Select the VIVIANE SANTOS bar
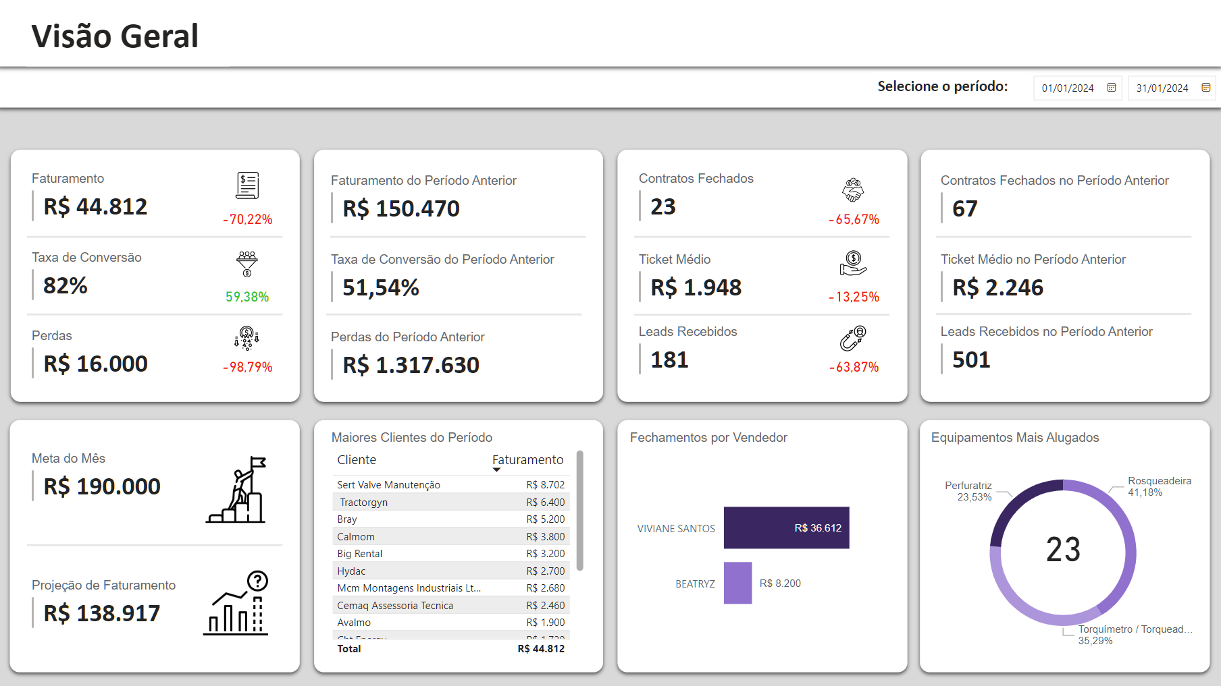Viewport: 1221px width, 686px height. click(x=786, y=528)
